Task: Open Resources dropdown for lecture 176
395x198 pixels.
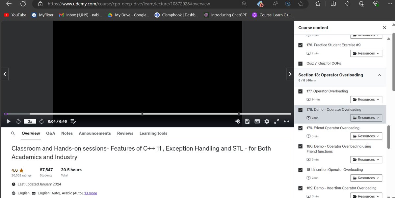Action: pyautogui.click(x=366, y=53)
